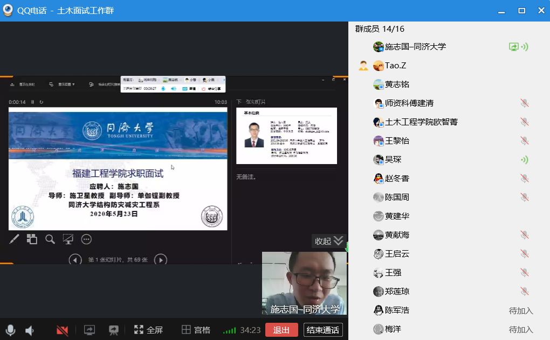
Task: Expand the viewer list arrow in the share toolbar
Action: (224, 80)
